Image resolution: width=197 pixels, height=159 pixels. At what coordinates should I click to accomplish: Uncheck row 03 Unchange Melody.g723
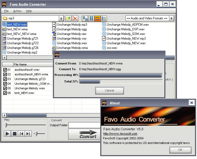(5, 79)
